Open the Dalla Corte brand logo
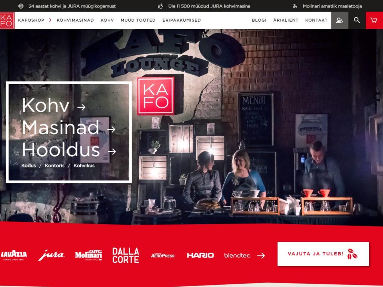 tap(126, 255)
